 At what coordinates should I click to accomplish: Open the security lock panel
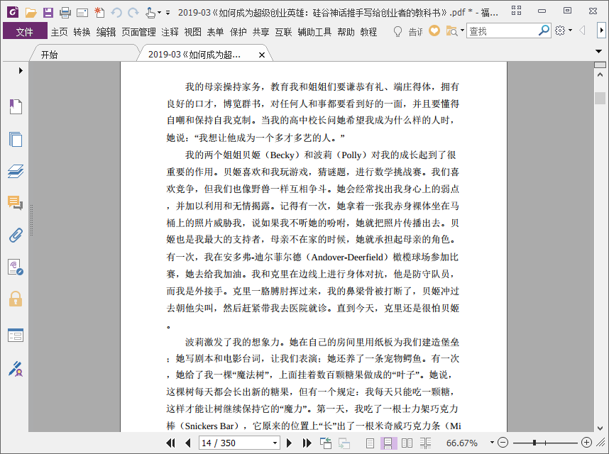[x=16, y=299]
